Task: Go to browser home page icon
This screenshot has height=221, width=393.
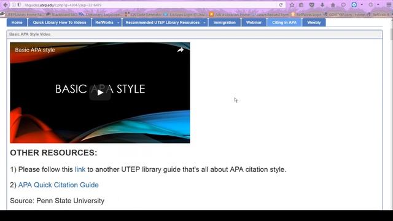Action: coord(333,5)
